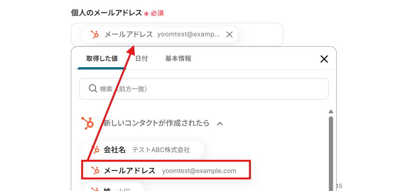Click the メールアドレス label in the selected chip

129,34
